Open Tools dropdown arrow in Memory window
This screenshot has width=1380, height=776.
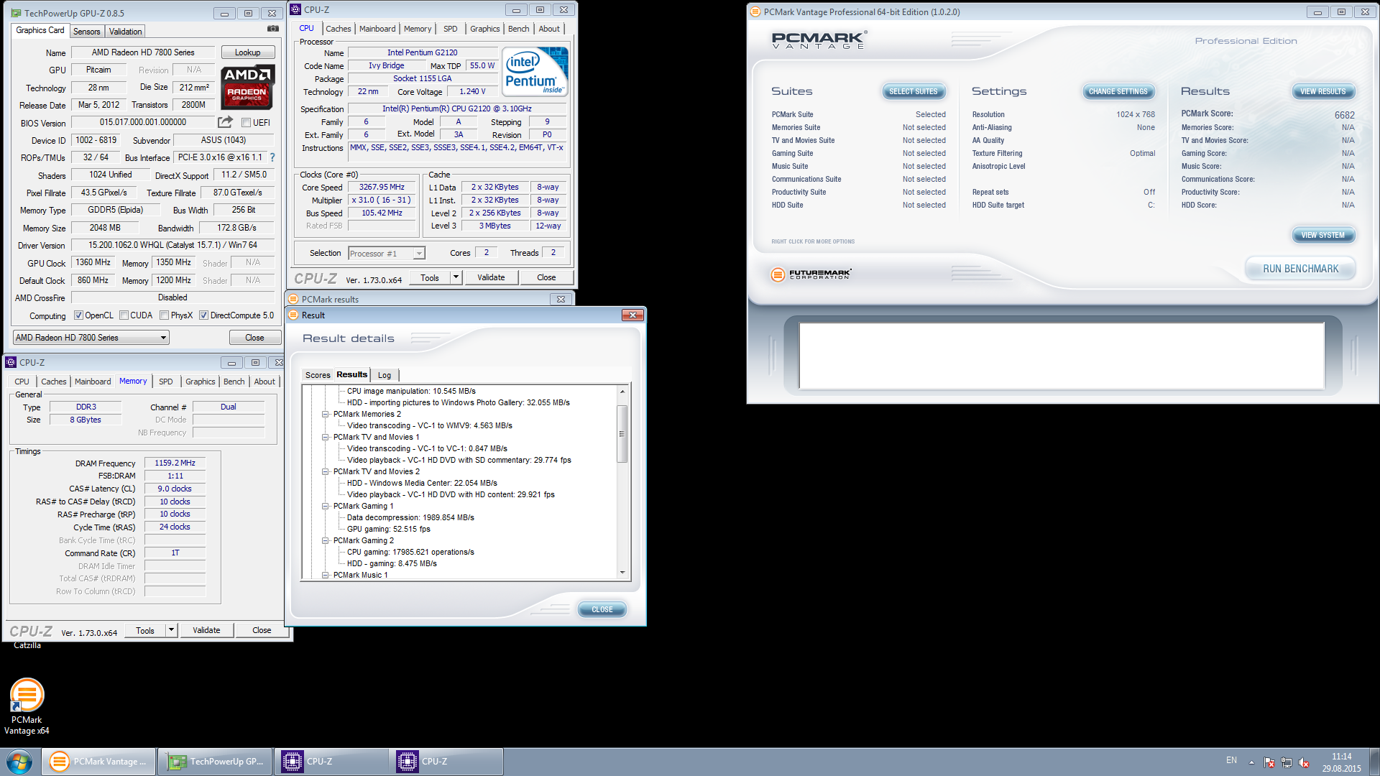171,630
